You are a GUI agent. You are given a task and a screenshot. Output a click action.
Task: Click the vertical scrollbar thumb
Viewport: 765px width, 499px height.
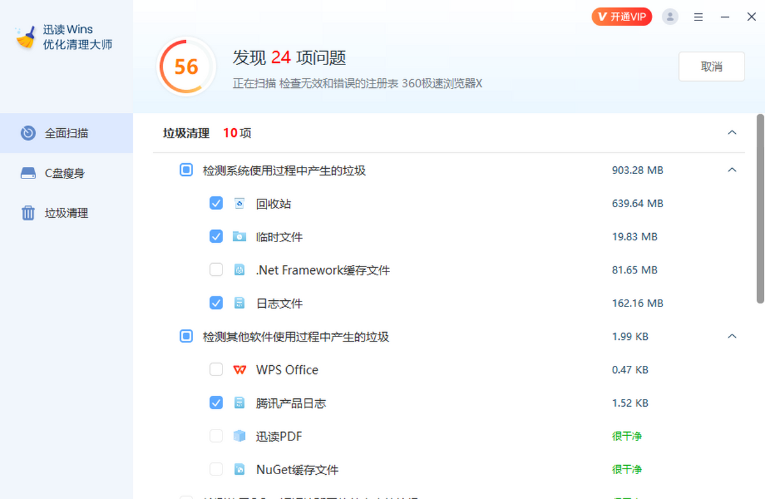(x=760, y=208)
